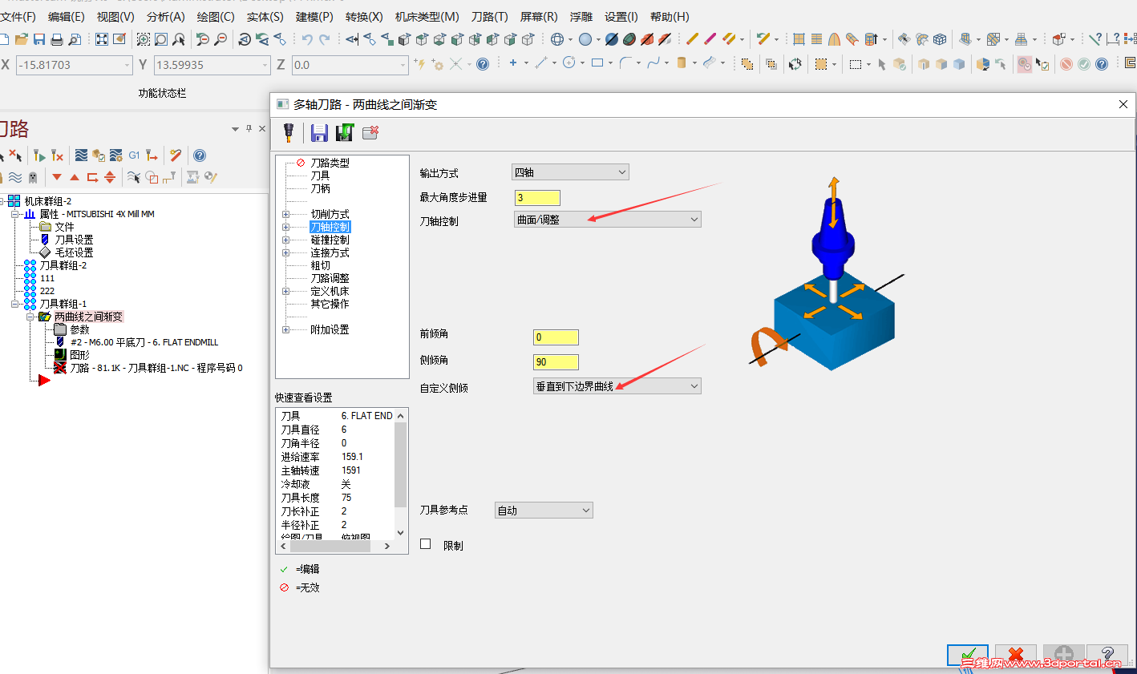The height and width of the screenshot is (674, 1137).
Task: Select 连接方式 page in dialog tree
Action: pyautogui.click(x=330, y=252)
